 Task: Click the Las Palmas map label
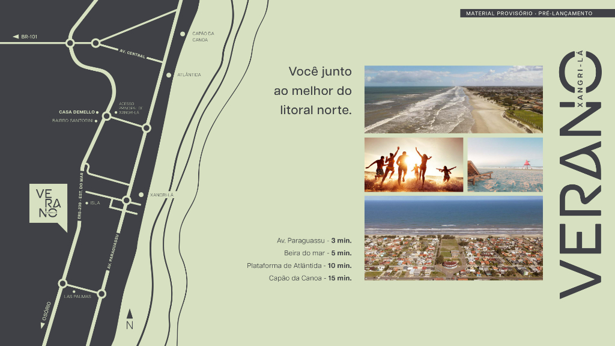77,297
